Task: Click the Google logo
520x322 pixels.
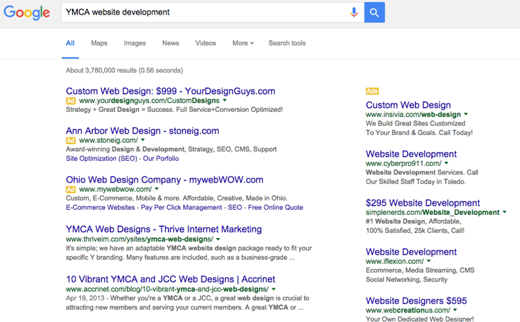Action: [x=27, y=13]
